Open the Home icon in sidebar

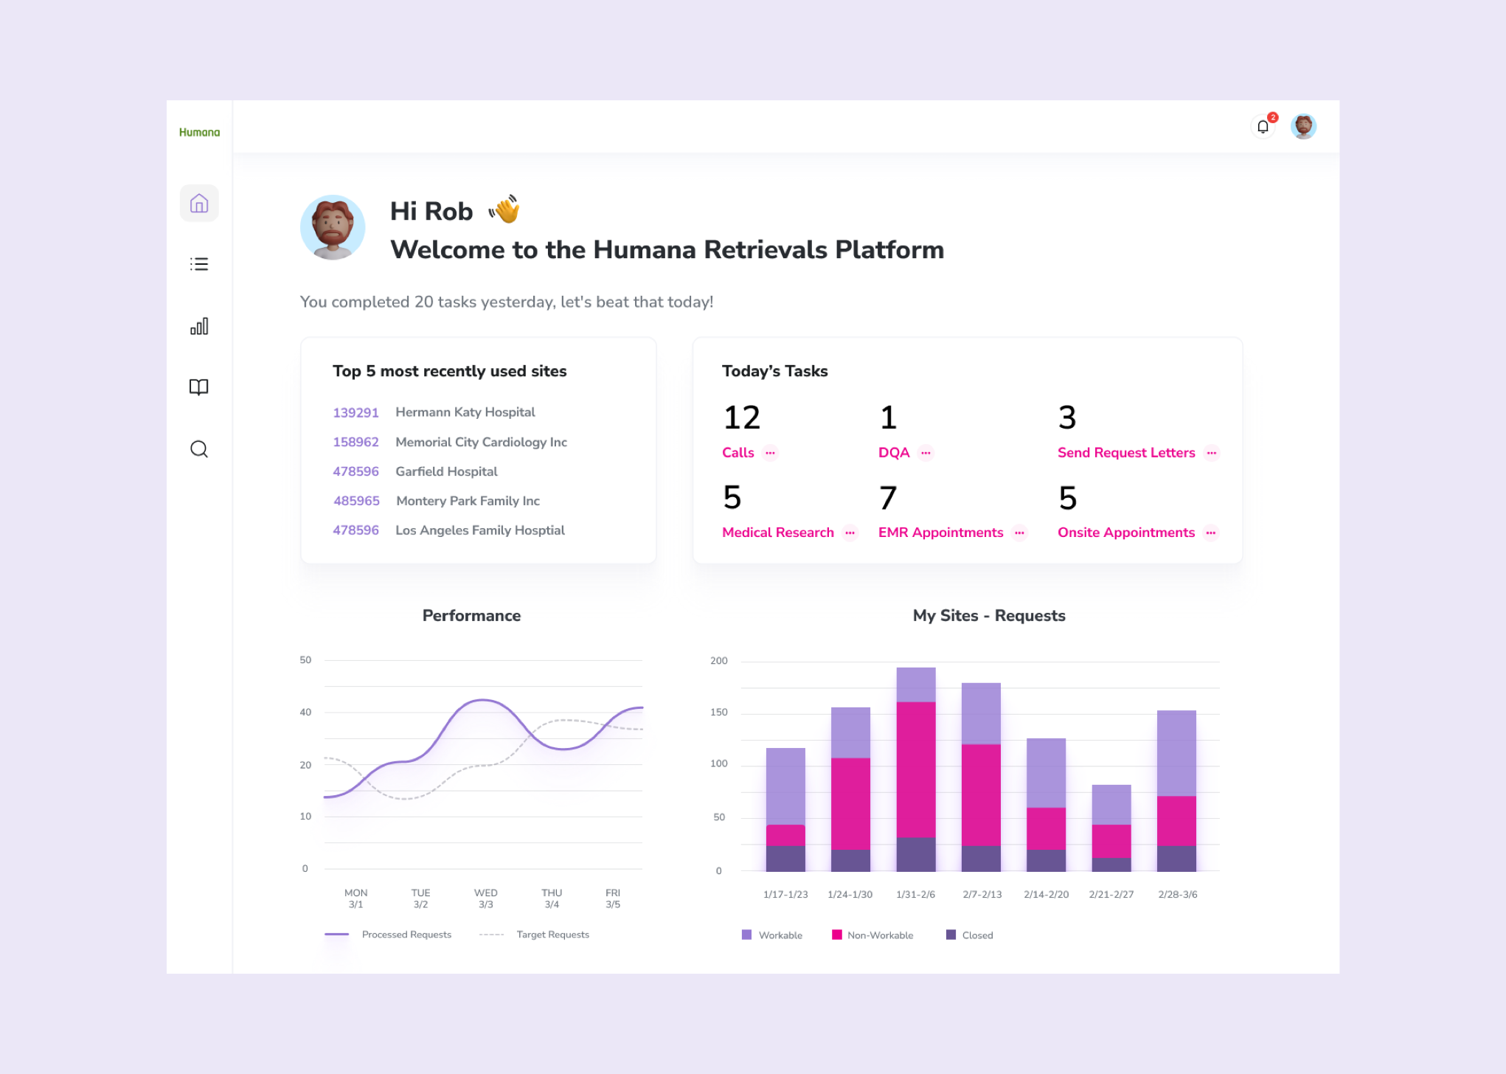coord(199,204)
